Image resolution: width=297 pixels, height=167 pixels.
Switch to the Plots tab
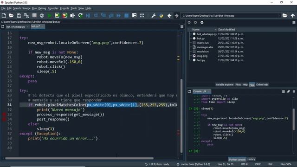[238, 84]
